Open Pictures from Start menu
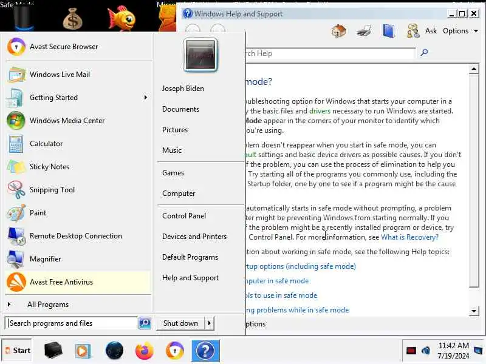 pyautogui.click(x=175, y=130)
